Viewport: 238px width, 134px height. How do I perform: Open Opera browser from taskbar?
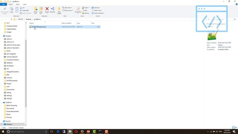coord(76,131)
